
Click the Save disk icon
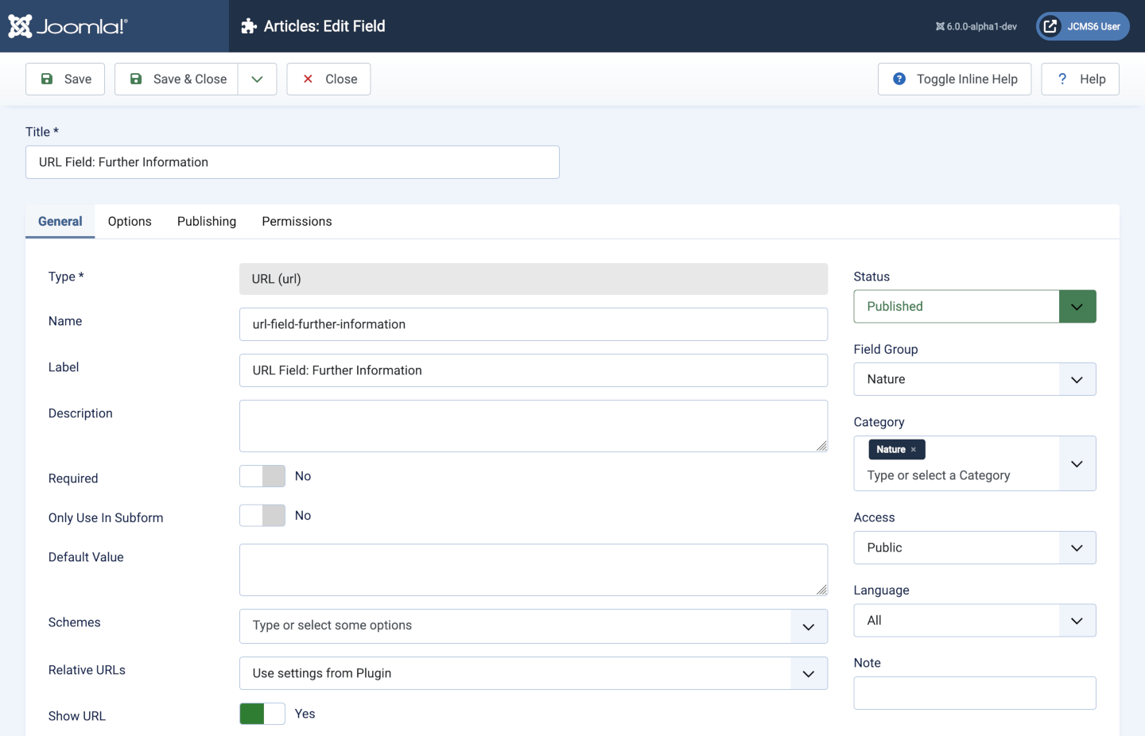[x=47, y=79]
